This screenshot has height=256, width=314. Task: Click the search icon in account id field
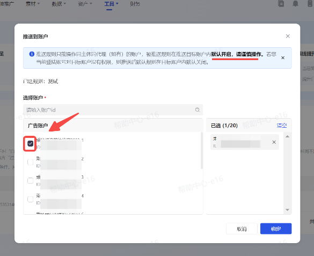tap(197, 109)
